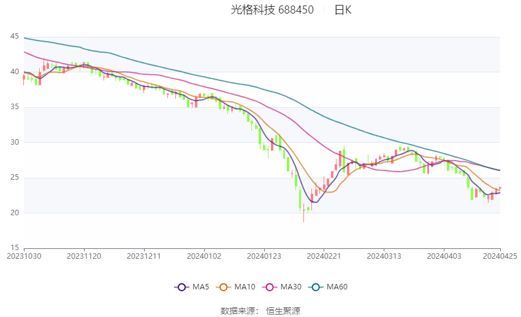Click the x-axis date label 20240123
521x317 pixels.
tap(264, 256)
